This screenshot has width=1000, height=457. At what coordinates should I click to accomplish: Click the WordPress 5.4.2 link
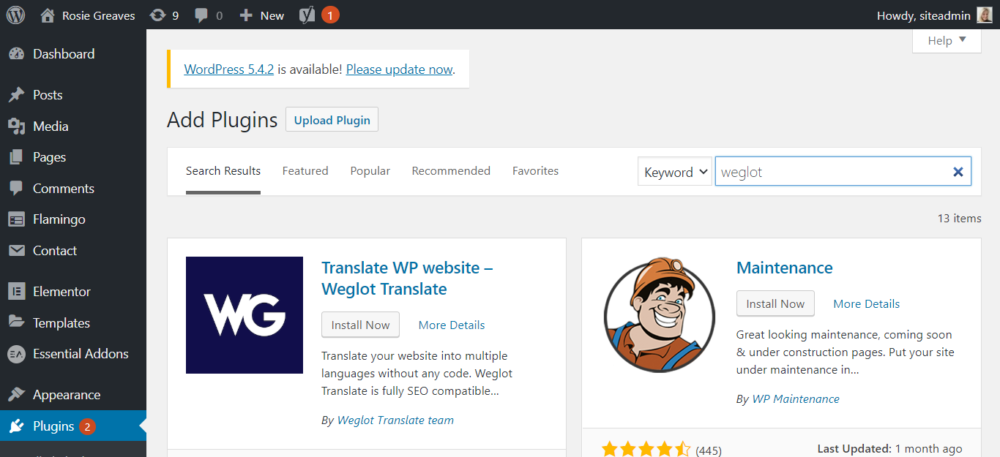(x=229, y=69)
